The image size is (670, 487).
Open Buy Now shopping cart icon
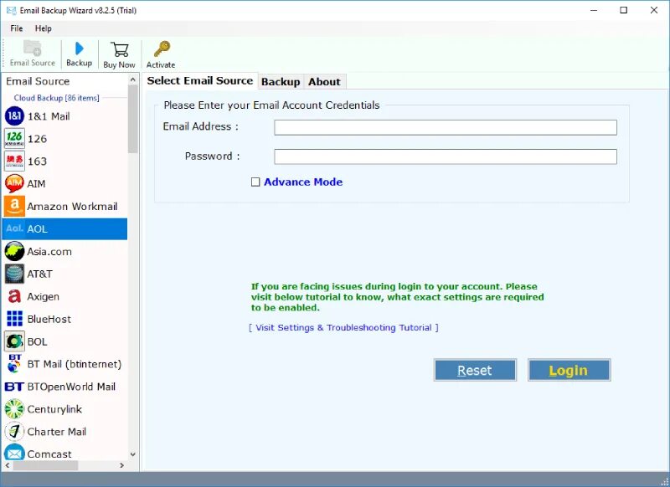click(x=119, y=49)
